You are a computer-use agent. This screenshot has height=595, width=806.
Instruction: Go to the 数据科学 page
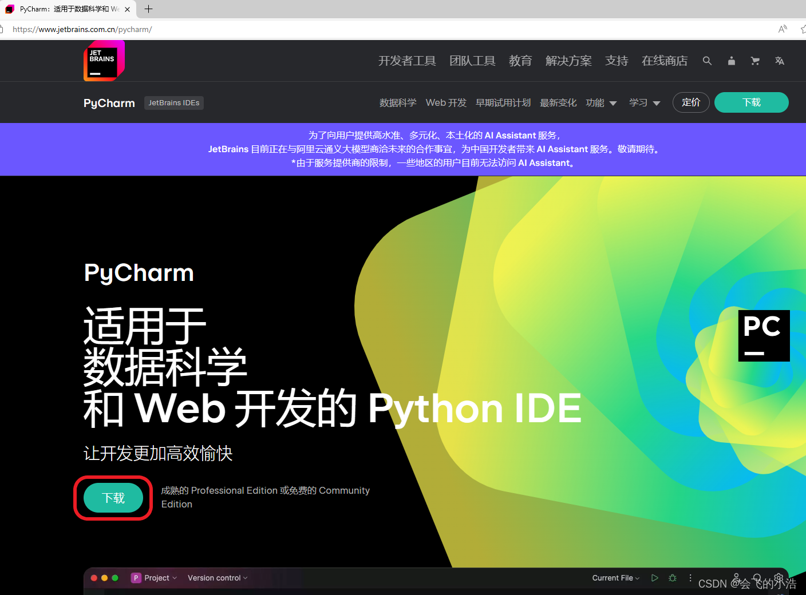pyautogui.click(x=398, y=102)
